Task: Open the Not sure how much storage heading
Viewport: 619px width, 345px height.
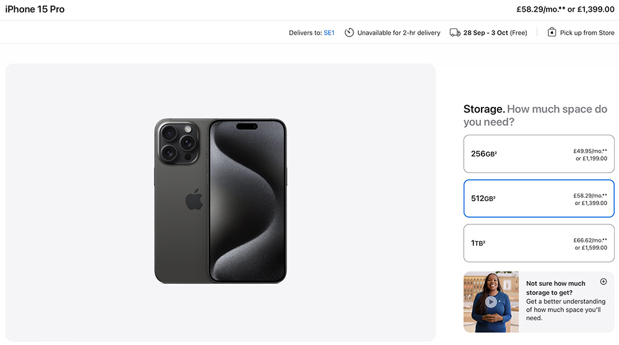Action: point(555,287)
